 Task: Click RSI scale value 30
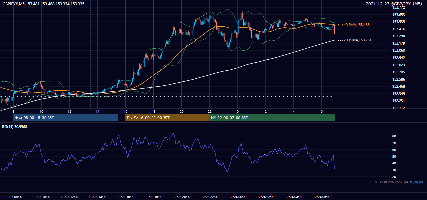[394, 170]
